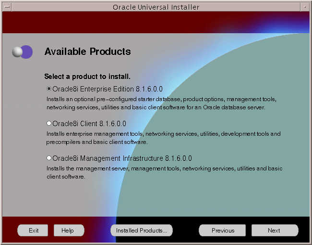The width and height of the screenshot is (312, 245).
Task: Click the Oracle Universal Installer title text
Action: (x=156, y=7)
